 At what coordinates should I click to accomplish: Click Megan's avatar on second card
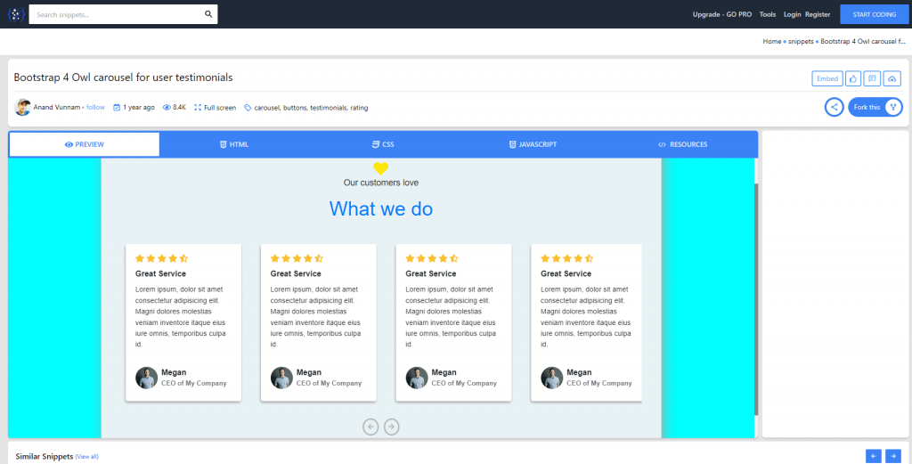click(281, 378)
